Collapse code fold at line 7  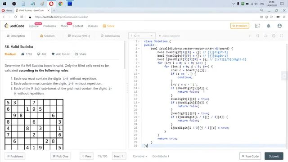click(139, 63)
